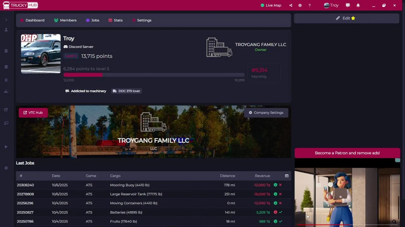Image resolution: width=405 pixels, height=227 pixels.
Task: Switch to the Dashboard tab
Action: (x=32, y=20)
